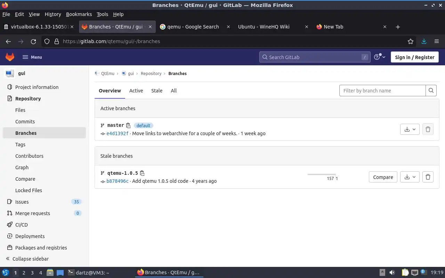Click Firefox reload page button

coord(33,41)
